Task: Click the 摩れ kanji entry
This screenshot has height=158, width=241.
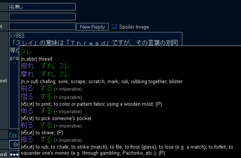Action: click(27, 74)
